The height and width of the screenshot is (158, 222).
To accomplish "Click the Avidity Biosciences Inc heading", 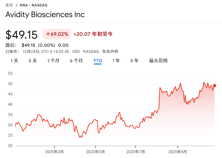I will coord(45,15).
